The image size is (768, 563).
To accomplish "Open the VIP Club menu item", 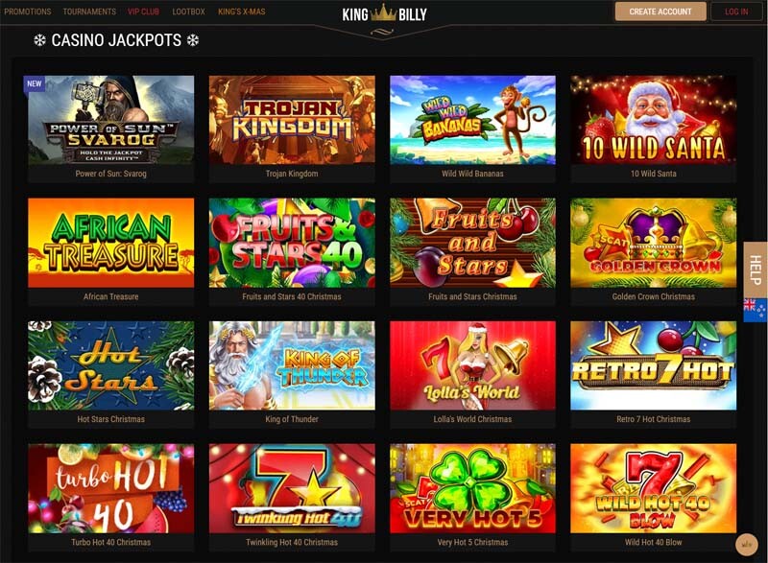I will (143, 12).
